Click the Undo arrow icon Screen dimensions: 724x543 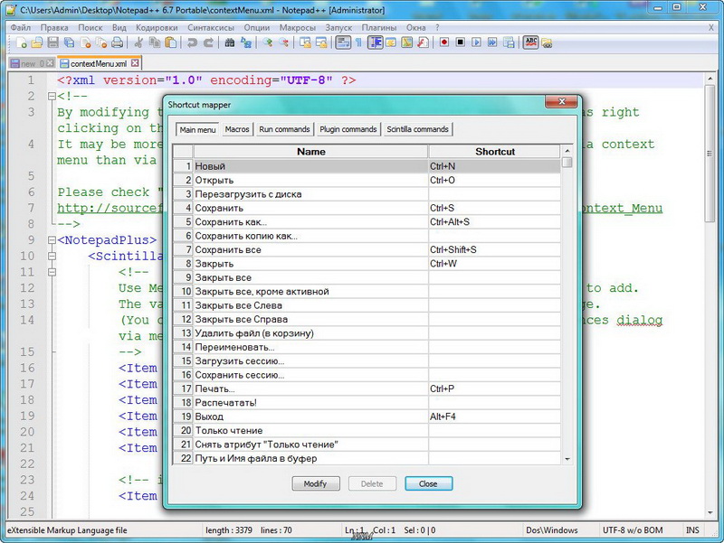[x=192, y=42]
